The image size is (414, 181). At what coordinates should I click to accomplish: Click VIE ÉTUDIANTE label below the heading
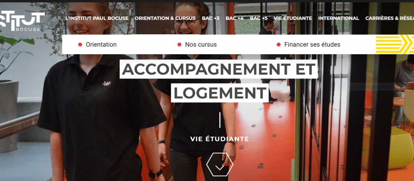220,139
